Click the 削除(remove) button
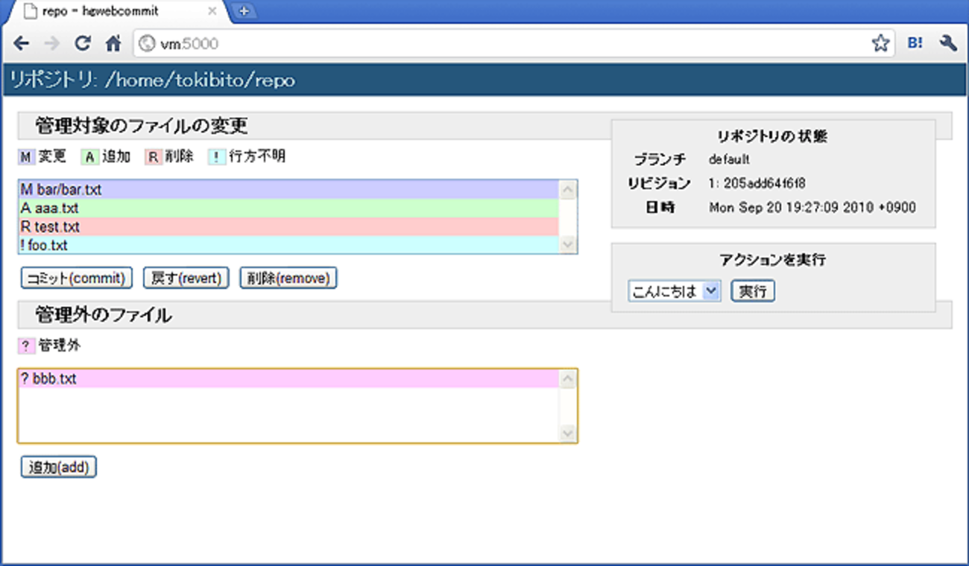The width and height of the screenshot is (969, 566). coord(288,278)
